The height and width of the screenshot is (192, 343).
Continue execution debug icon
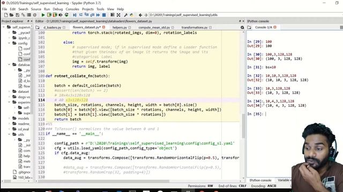coord(98,15)
